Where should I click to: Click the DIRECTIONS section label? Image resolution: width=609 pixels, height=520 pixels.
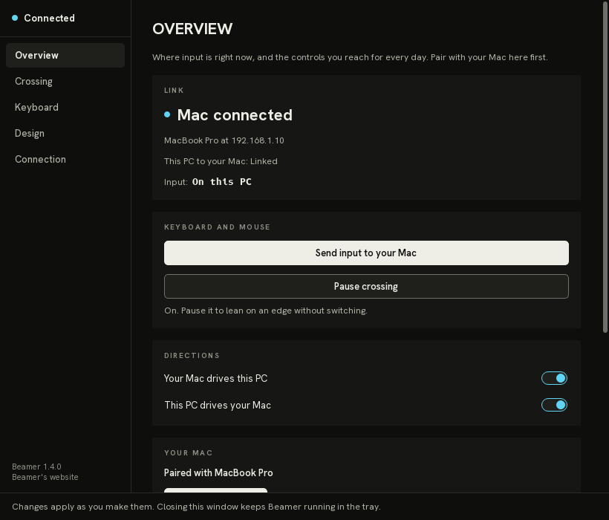(192, 355)
